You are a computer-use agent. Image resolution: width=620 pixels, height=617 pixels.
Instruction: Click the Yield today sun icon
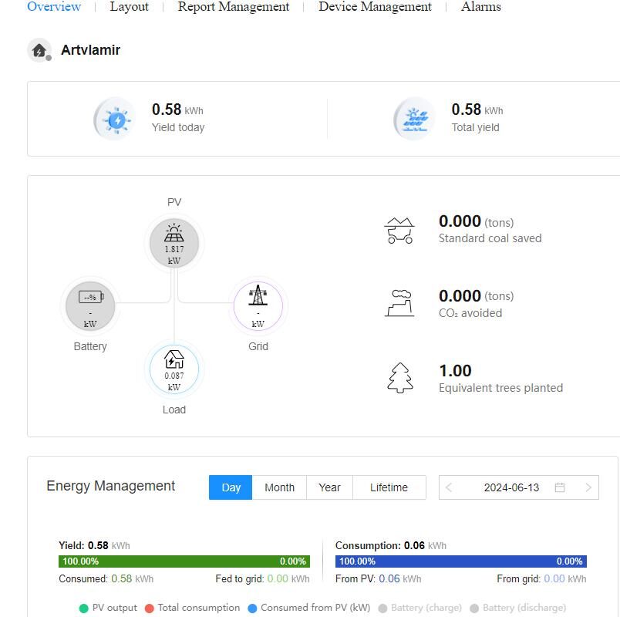pyautogui.click(x=114, y=119)
